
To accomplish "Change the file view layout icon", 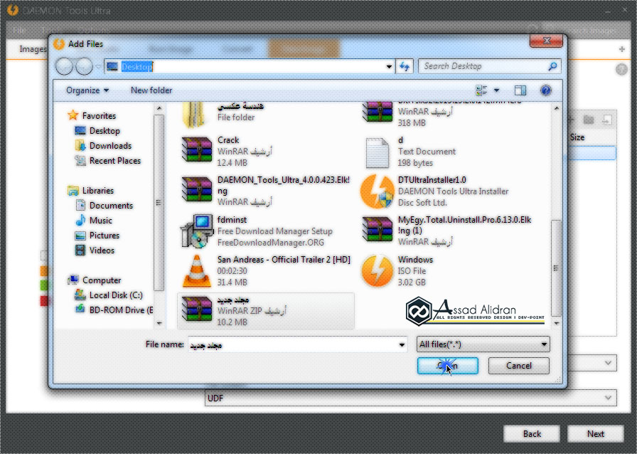I will (x=481, y=90).
